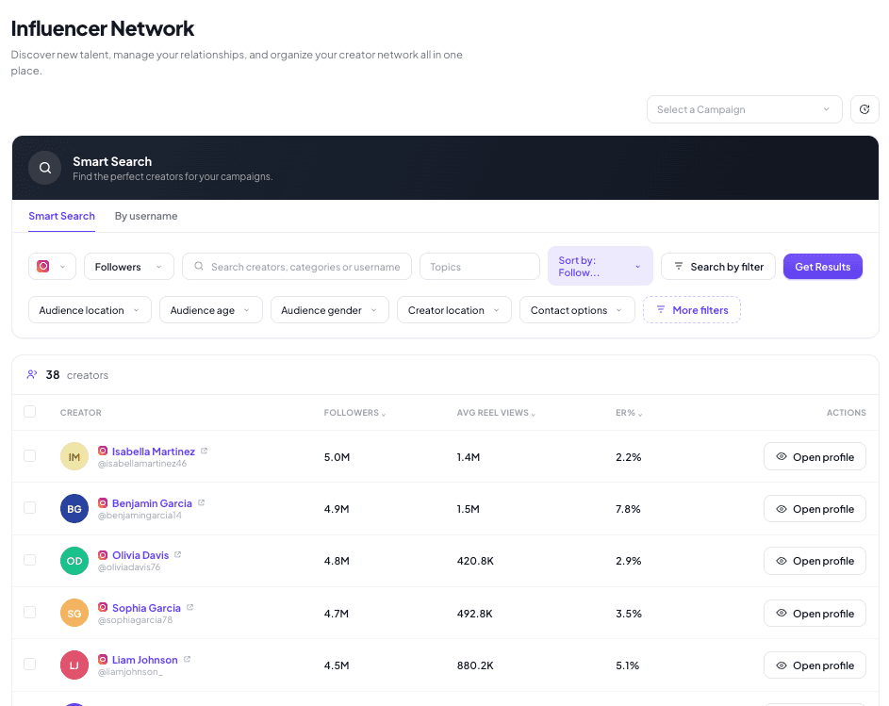
Task: Open the Select a Campaign dropdown
Action: coord(744,109)
